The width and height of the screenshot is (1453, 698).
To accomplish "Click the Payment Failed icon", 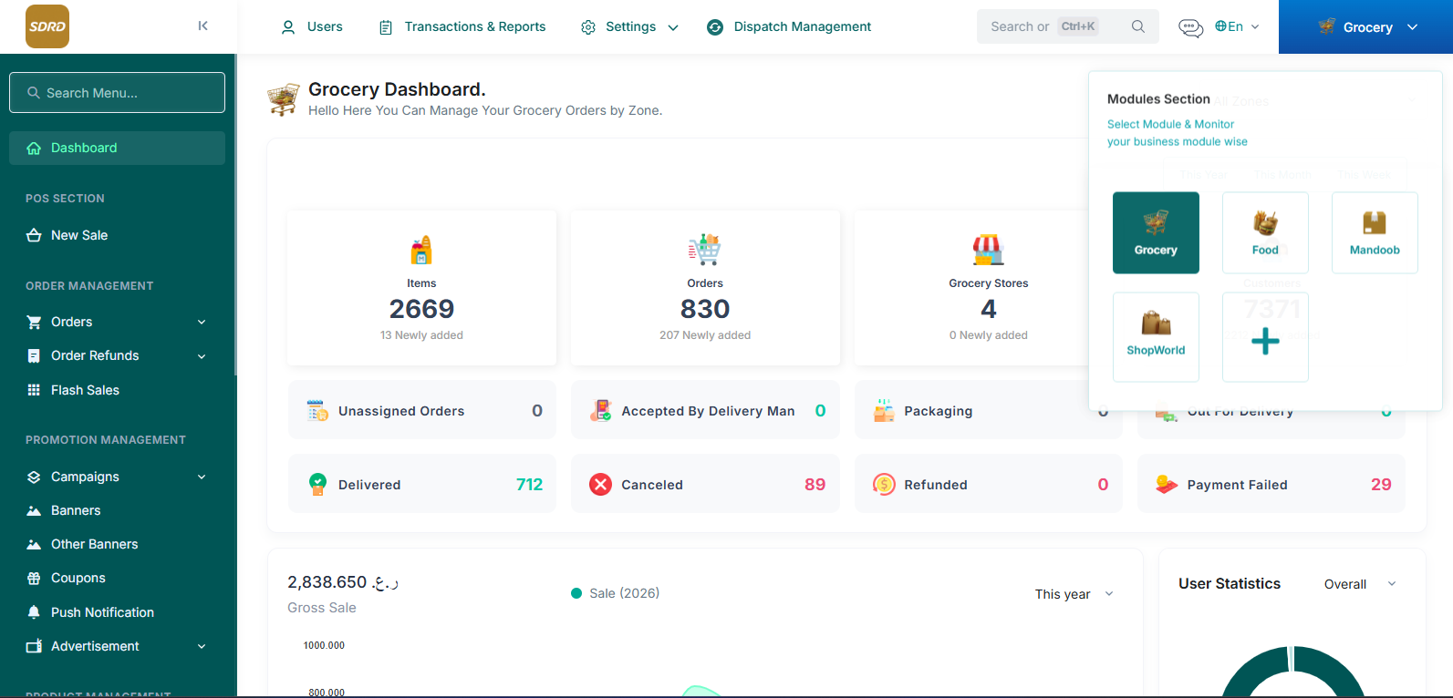I will pyautogui.click(x=1167, y=485).
